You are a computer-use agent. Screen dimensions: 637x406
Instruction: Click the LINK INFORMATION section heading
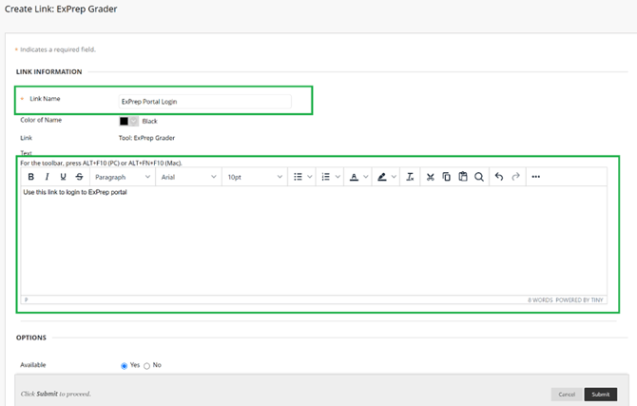click(x=48, y=72)
